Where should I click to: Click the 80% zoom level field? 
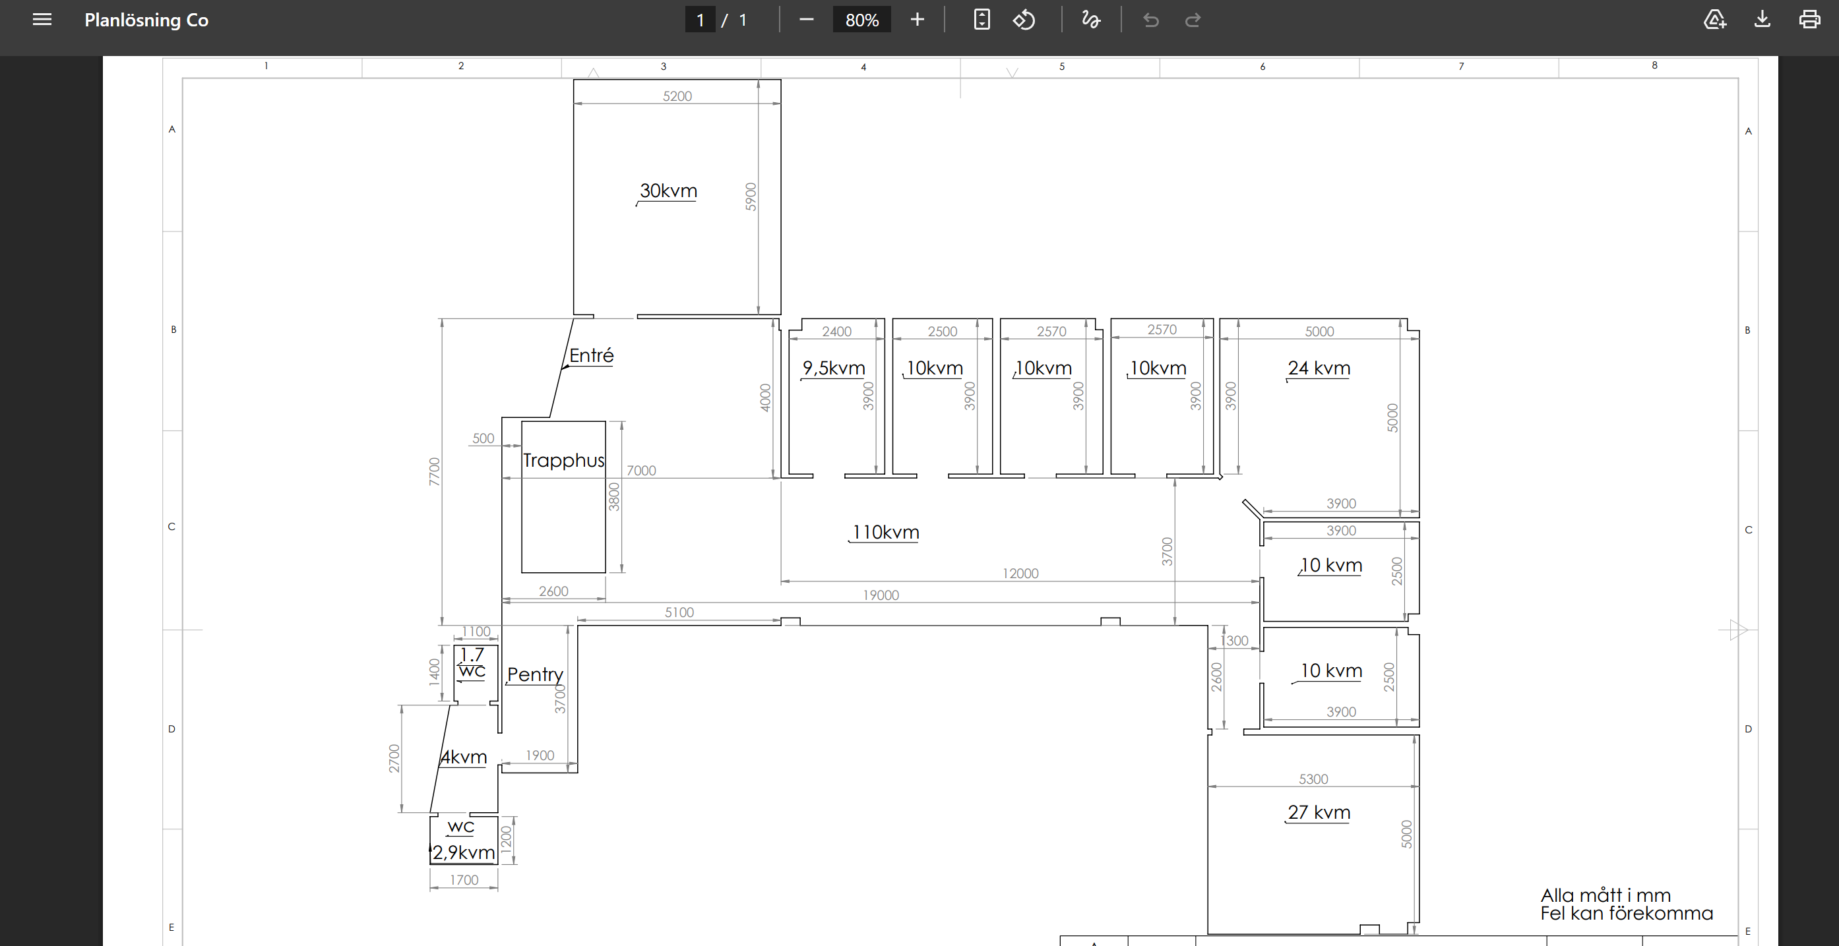(861, 20)
